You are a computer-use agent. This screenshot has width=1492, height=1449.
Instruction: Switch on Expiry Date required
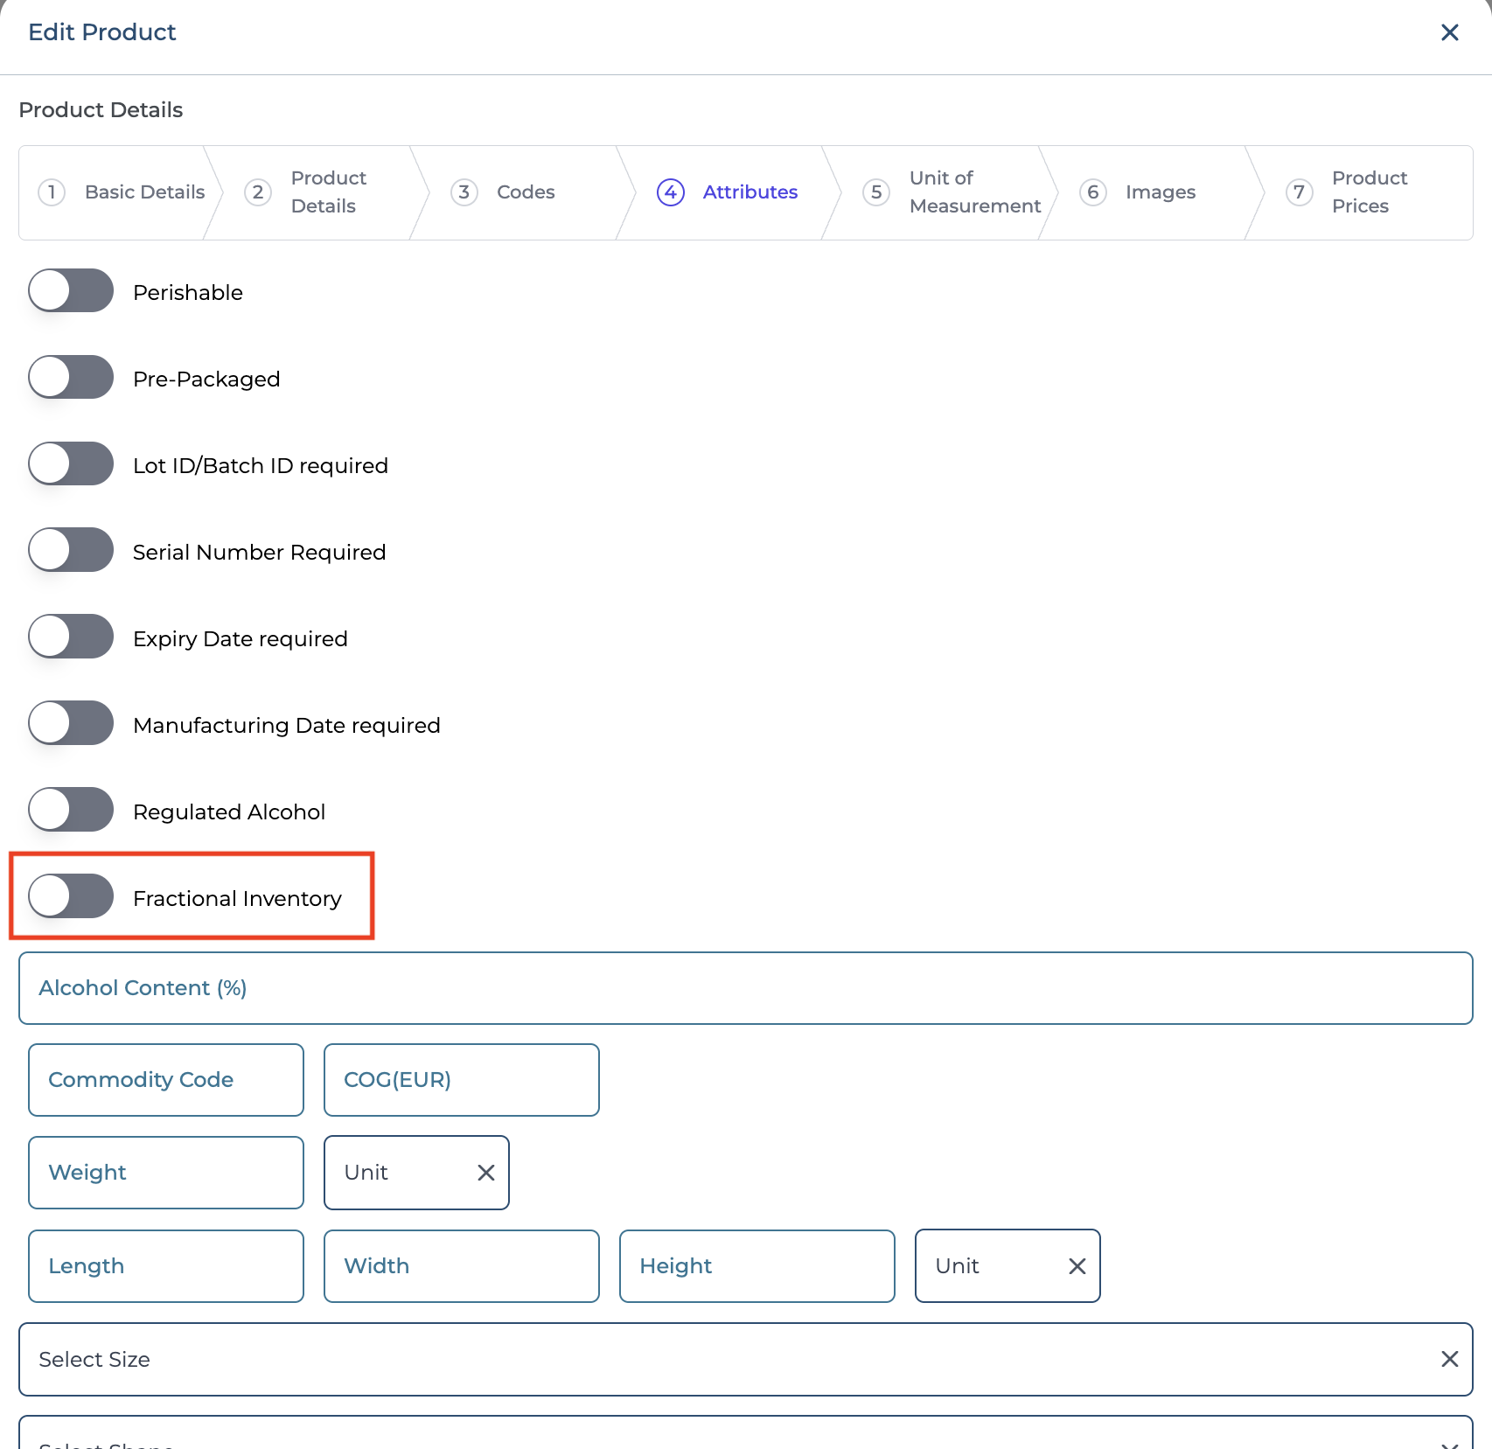[x=71, y=637]
